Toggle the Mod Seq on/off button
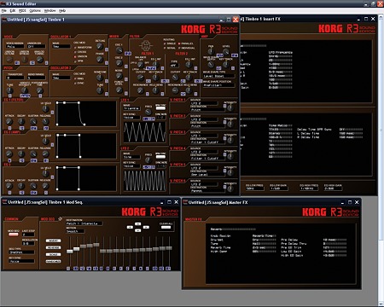This screenshot has height=307, width=384. [14, 235]
